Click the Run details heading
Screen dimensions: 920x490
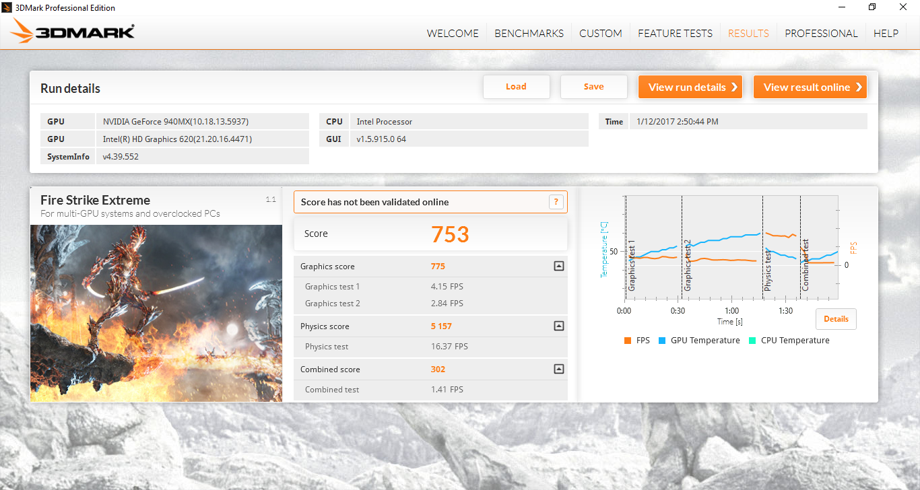(x=70, y=89)
